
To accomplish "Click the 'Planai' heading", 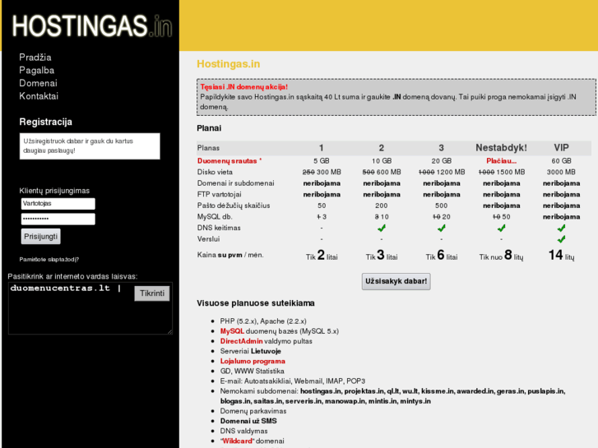I will (209, 128).
